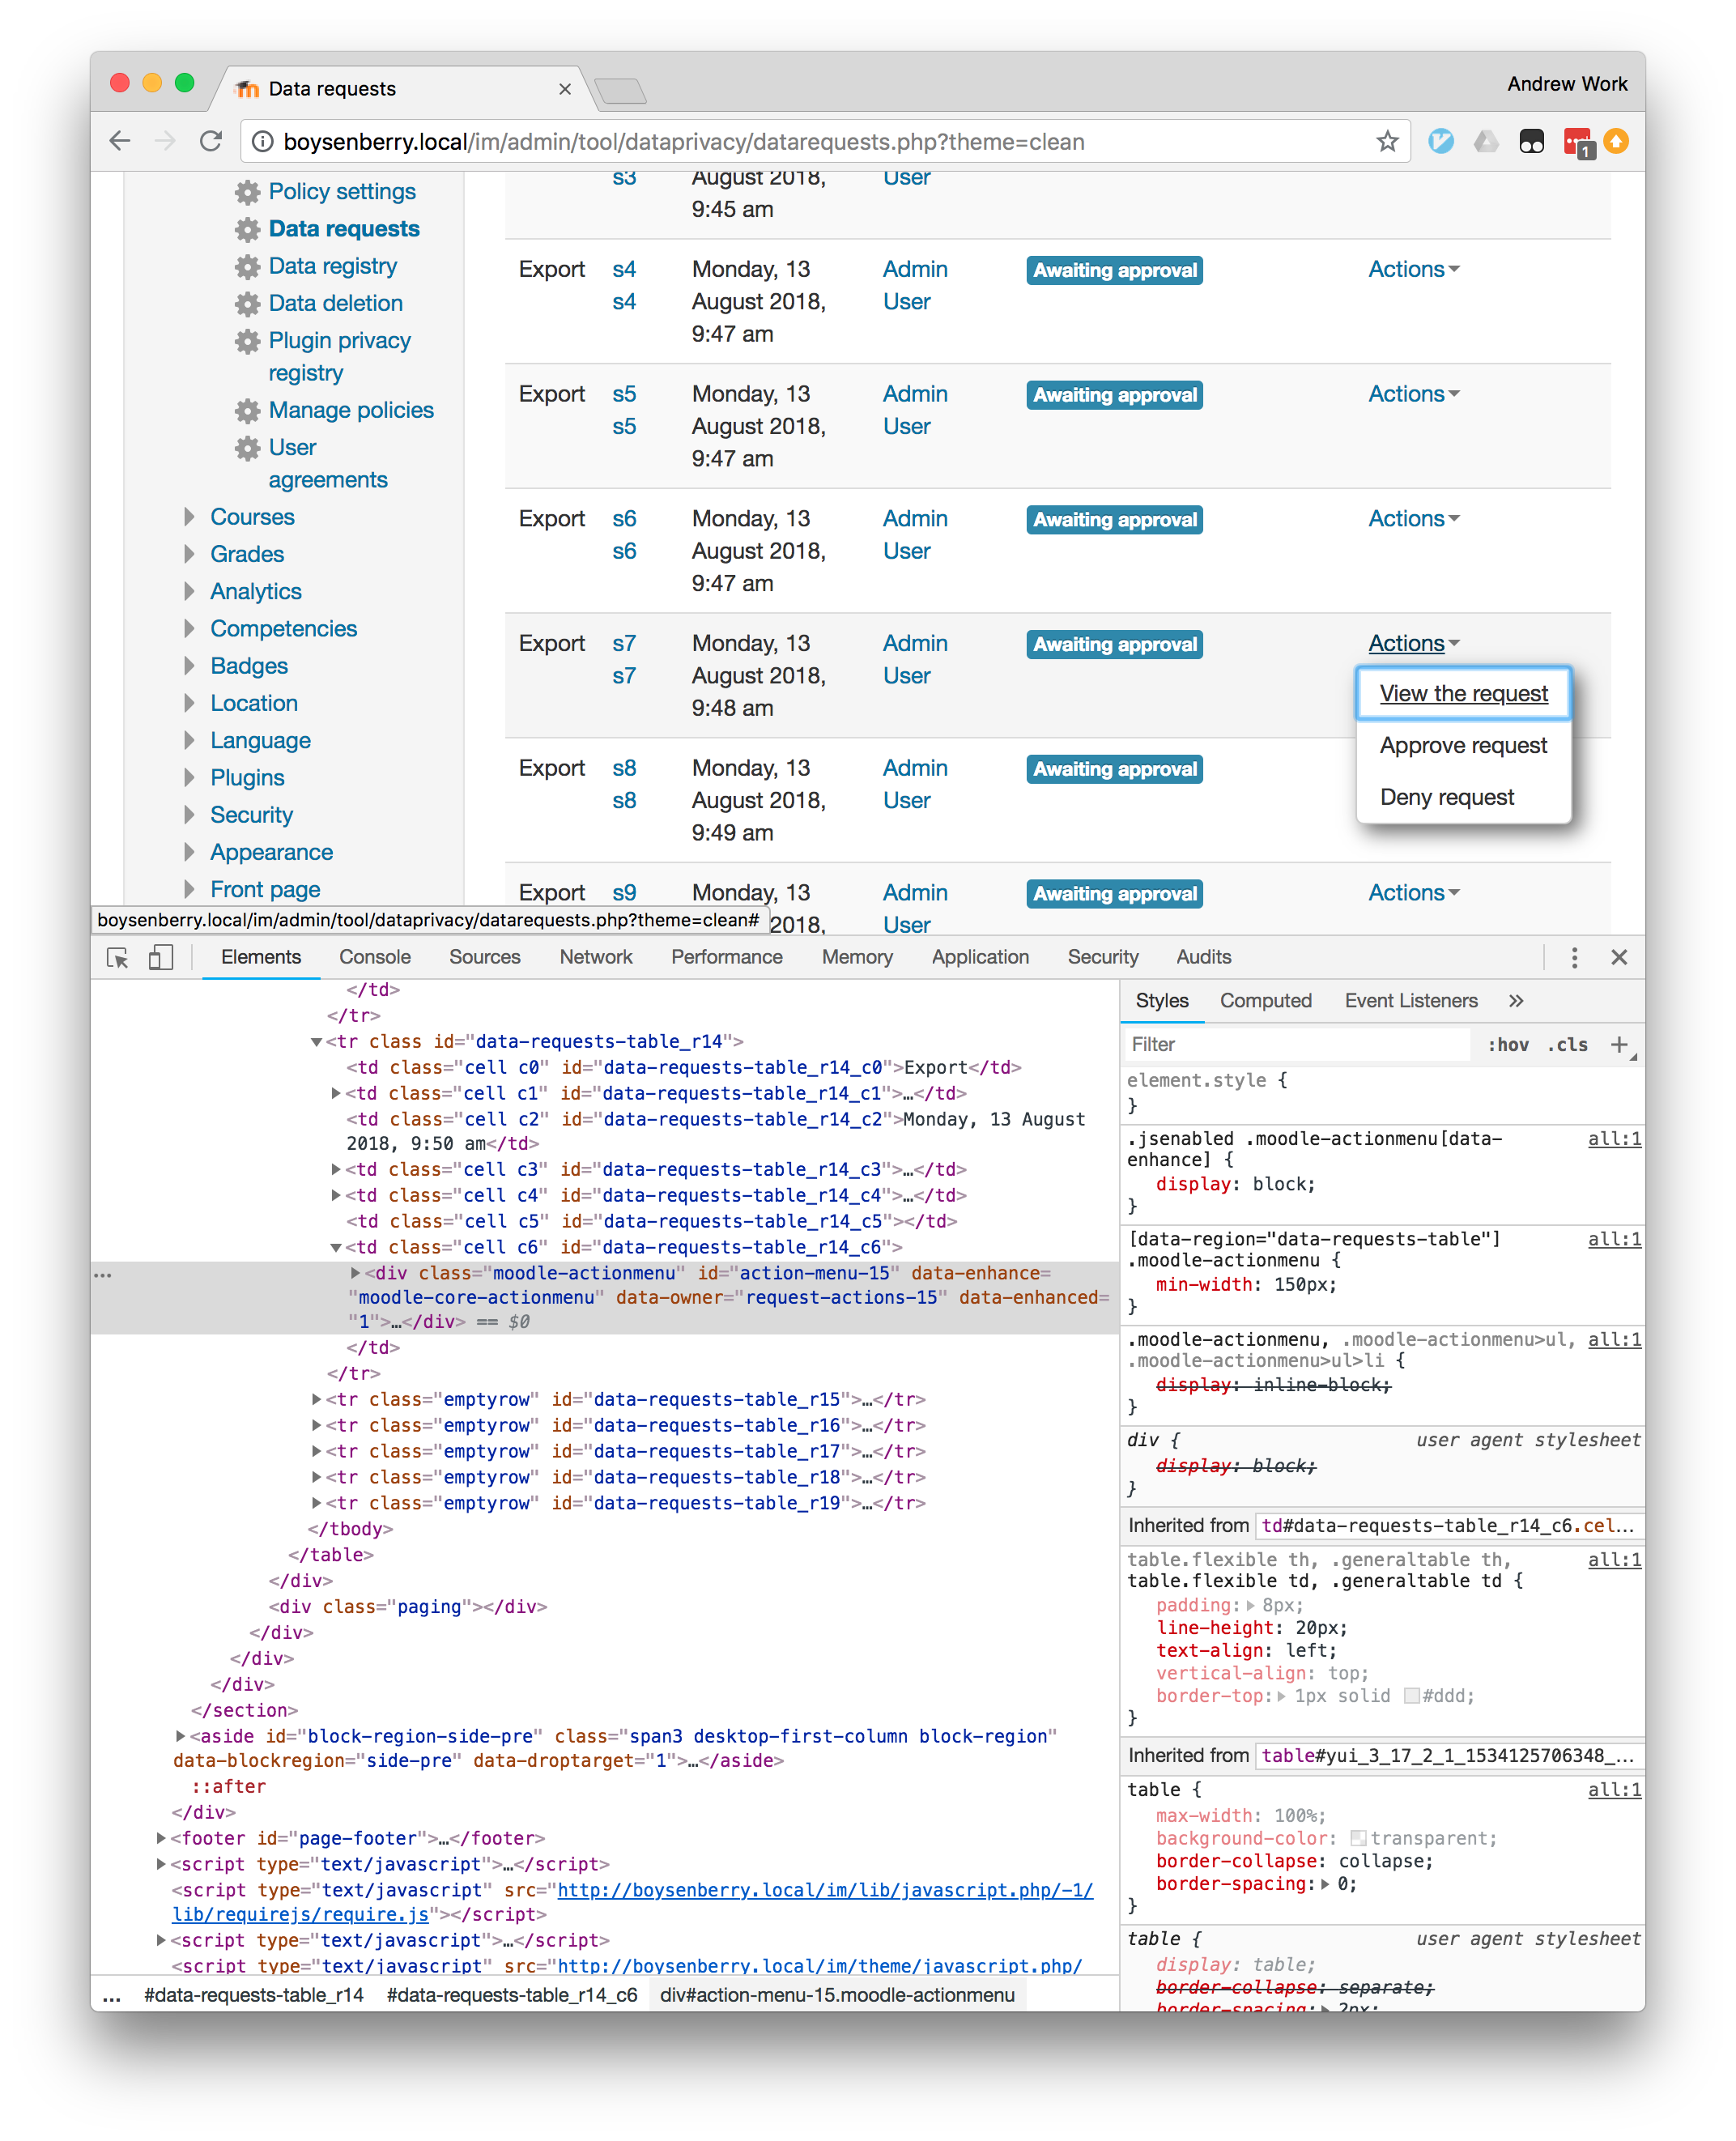Choose View the request menu item
Screen dimensions: 1736x2141
click(1462, 693)
